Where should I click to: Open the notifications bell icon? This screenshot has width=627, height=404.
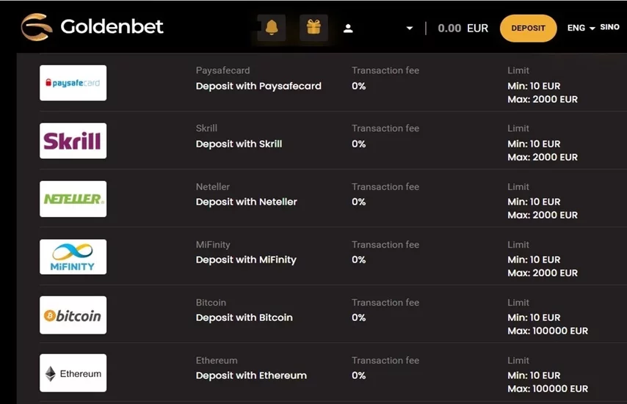pos(272,28)
